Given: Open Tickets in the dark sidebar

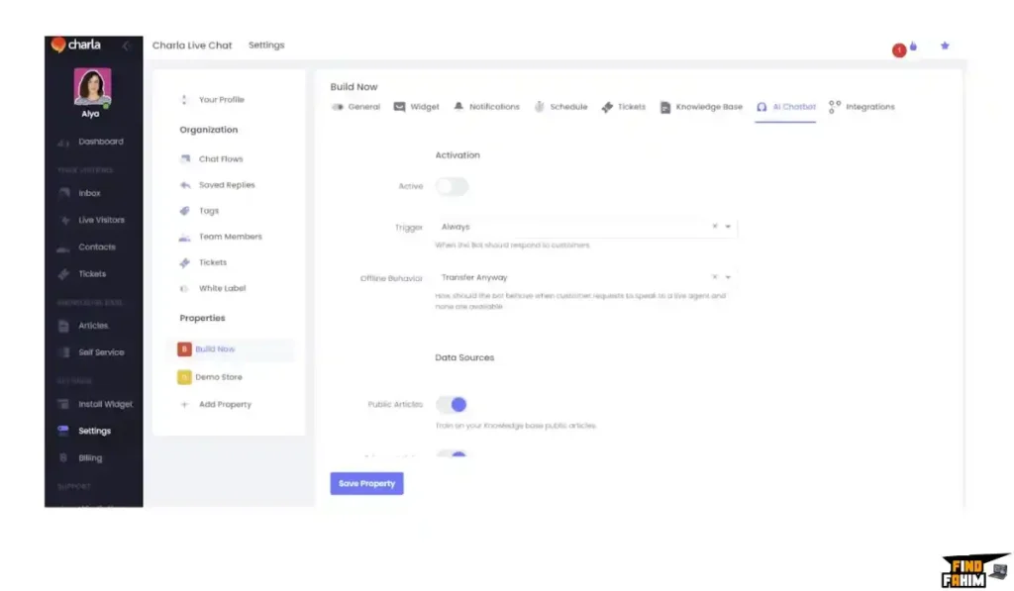Looking at the screenshot, I should (x=91, y=274).
